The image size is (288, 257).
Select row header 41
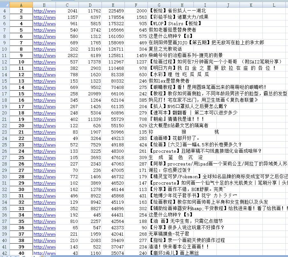[x=5, y=247]
